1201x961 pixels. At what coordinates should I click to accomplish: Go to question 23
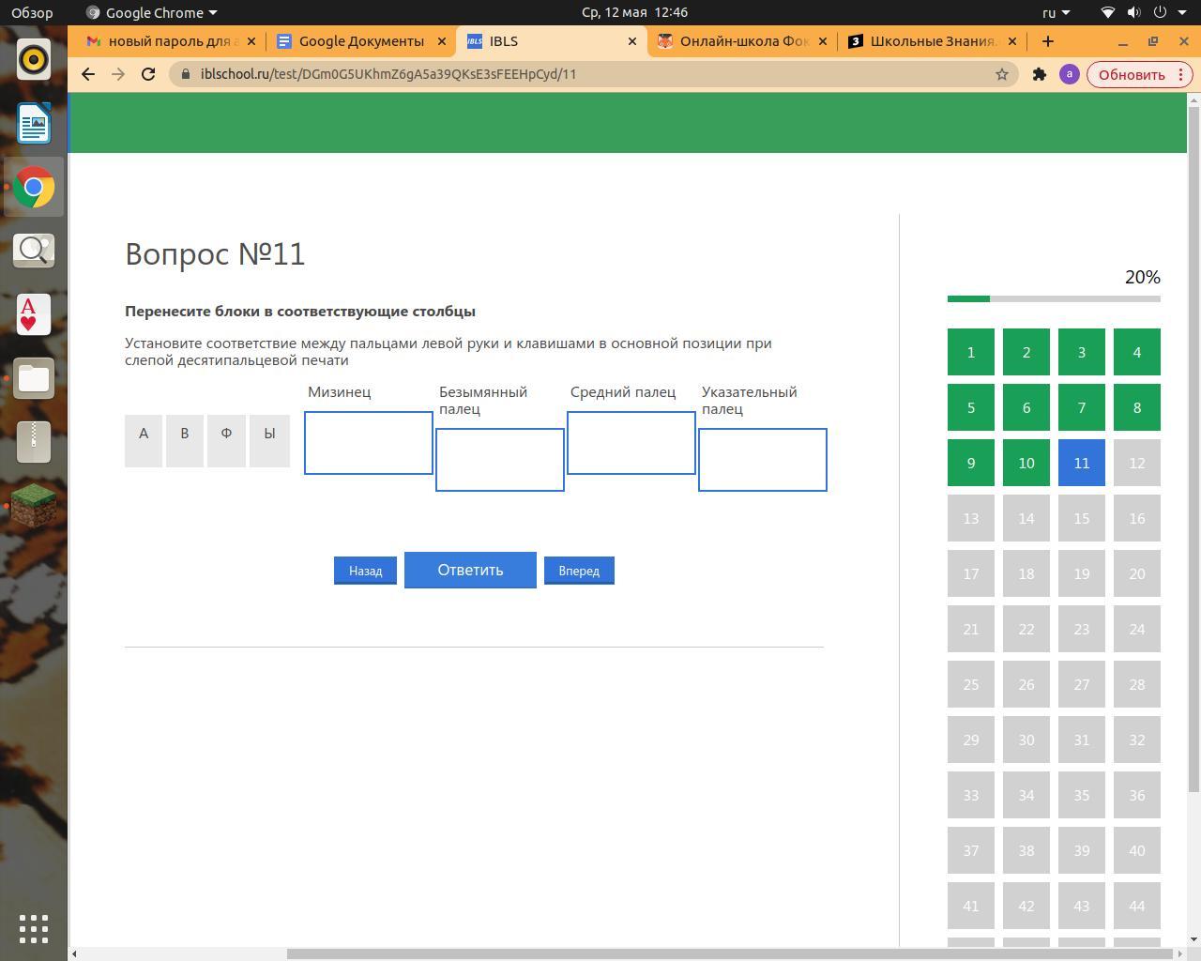(1082, 629)
